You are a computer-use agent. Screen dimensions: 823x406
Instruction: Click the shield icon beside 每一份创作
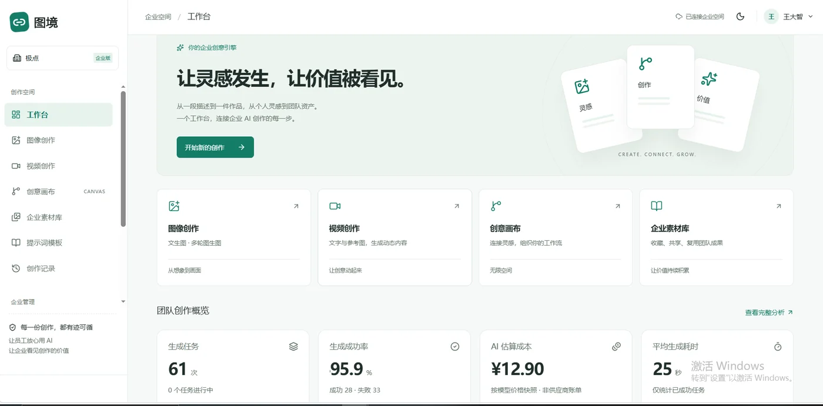tap(12, 327)
